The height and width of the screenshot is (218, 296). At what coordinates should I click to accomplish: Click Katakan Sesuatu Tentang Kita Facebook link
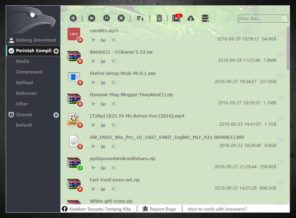tap(96, 209)
